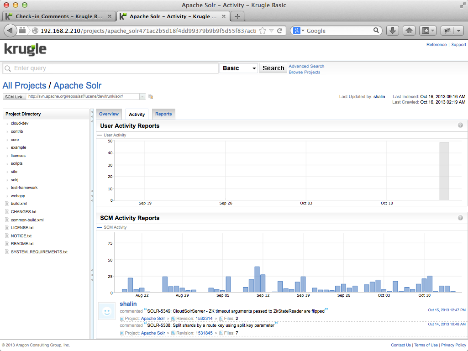The width and height of the screenshot is (468, 351).
Task: Open README.txt in the directory
Action: click(x=22, y=244)
